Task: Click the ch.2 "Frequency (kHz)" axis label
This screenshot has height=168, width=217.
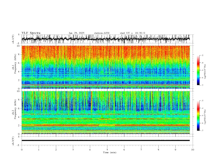Action: (x=15, y=109)
